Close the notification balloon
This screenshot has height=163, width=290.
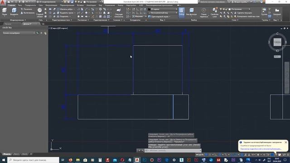pyautogui.click(x=286, y=142)
